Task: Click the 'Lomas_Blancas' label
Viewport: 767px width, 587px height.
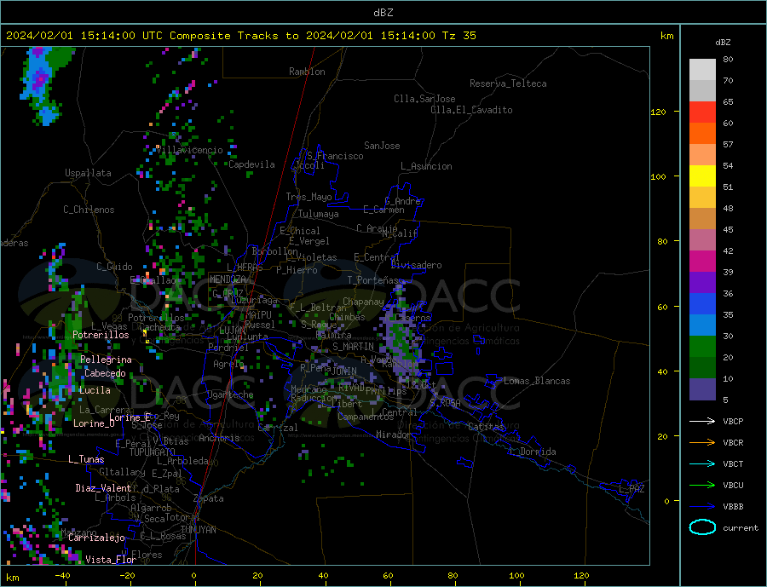Action: tap(537, 381)
